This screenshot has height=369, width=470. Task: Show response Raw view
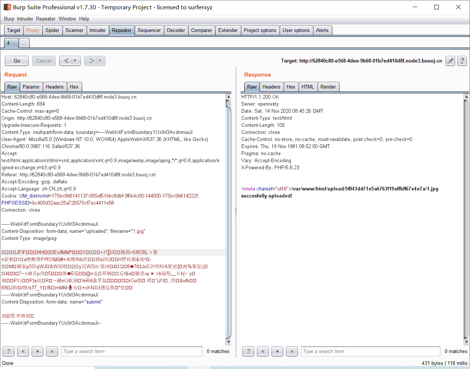click(252, 87)
